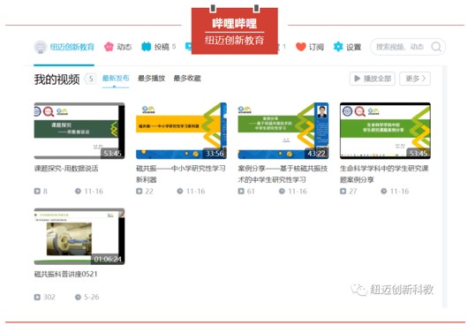Click the clock icon beside 5-26 date
This screenshot has width=468, height=325.
(78, 297)
